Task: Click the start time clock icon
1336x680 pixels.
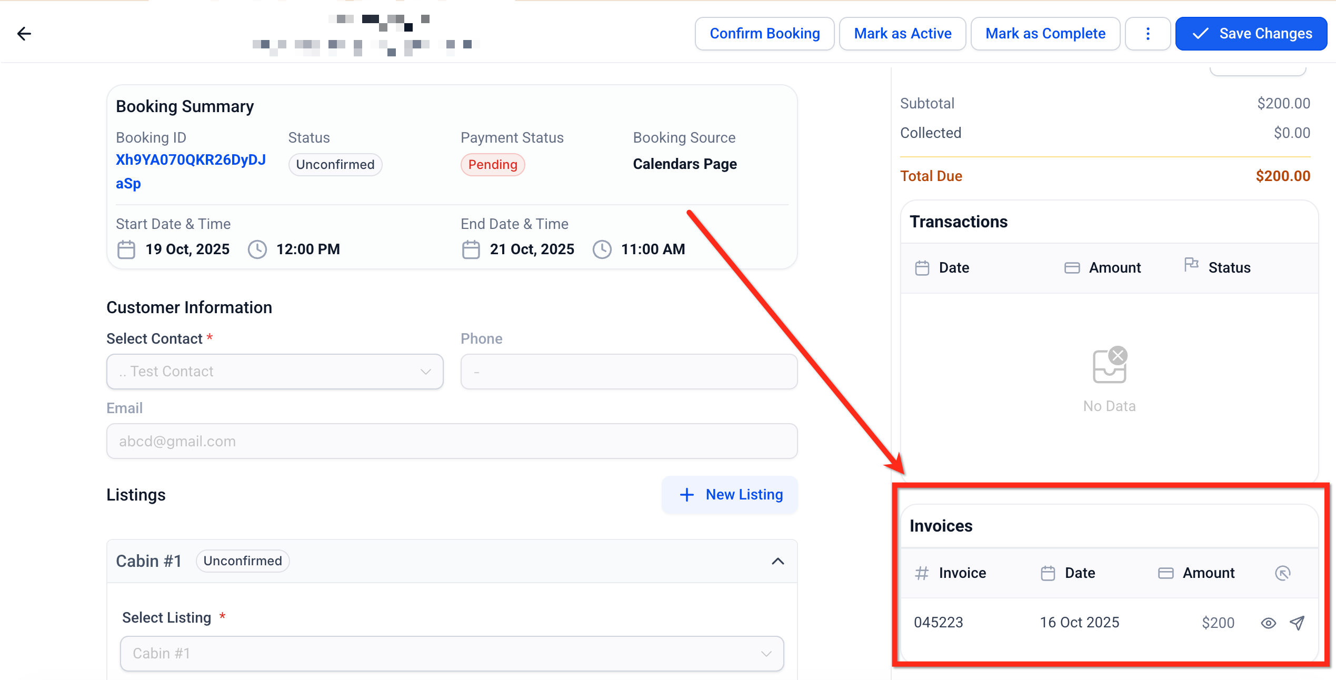Action: click(257, 249)
